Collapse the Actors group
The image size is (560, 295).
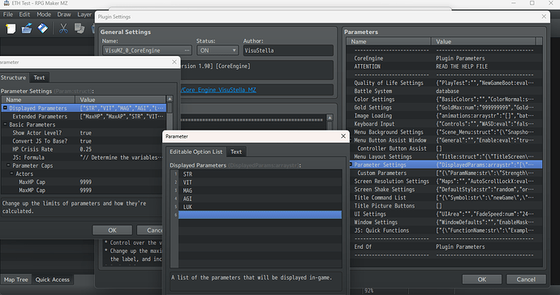coord(12,173)
